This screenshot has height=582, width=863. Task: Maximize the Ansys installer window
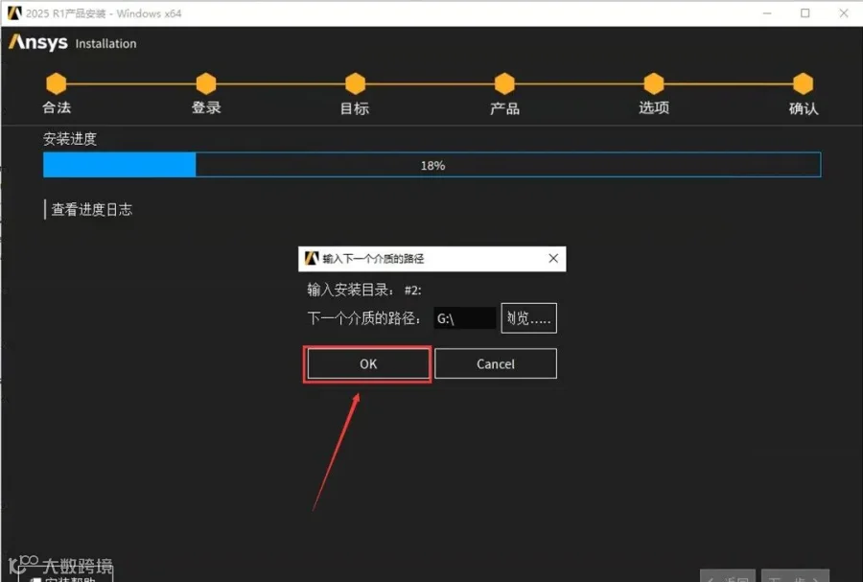click(x=805, y=13)
